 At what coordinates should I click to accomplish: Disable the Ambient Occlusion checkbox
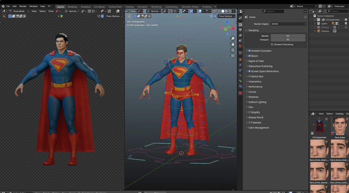click(x=249, y=51)
